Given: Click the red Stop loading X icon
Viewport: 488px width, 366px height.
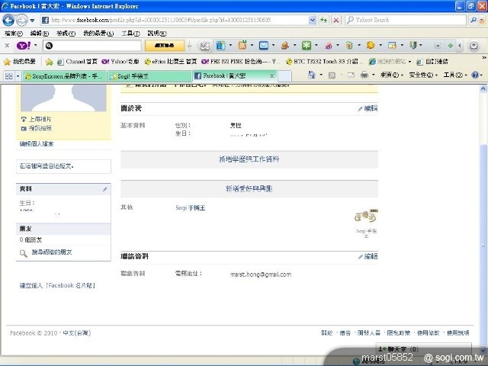Looking at the screenshot, I should (336, 21).
